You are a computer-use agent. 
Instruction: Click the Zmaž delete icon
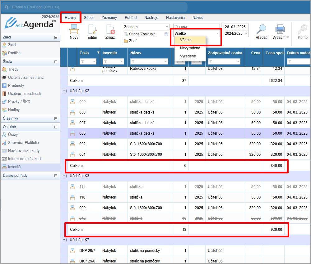[110, 29]
